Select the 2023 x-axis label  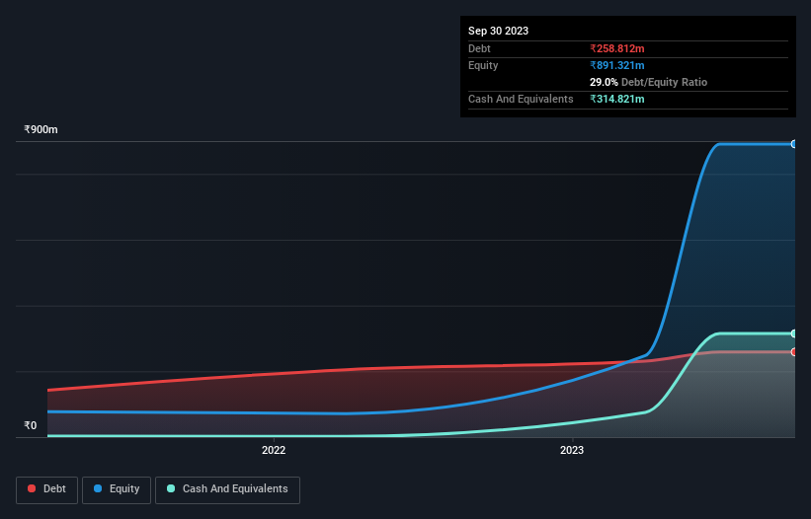click(572, 450)
